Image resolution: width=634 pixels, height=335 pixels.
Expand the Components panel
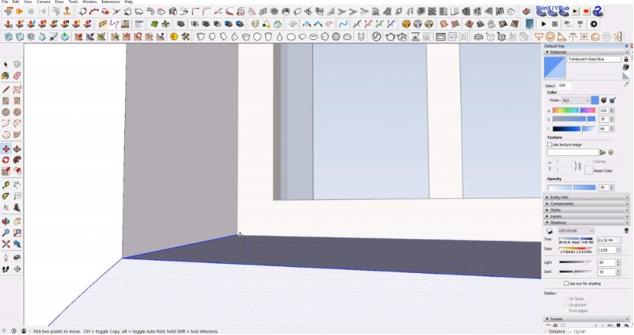pos(586,204)
